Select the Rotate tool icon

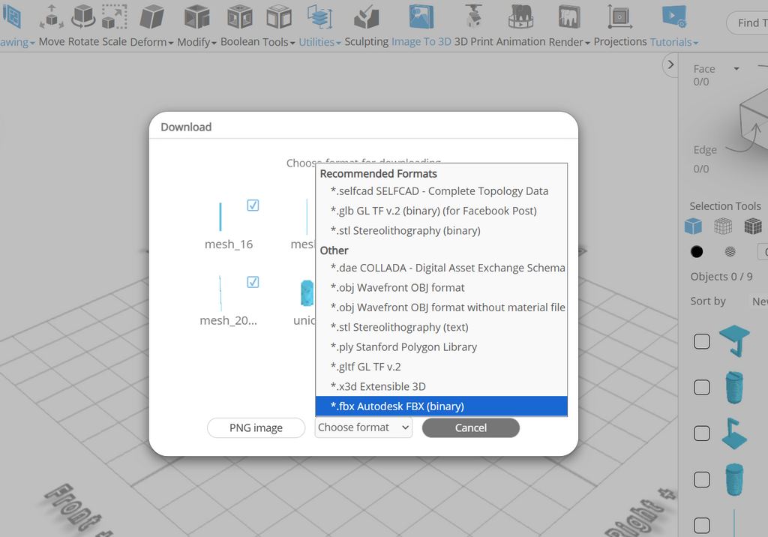pos(83,16)
